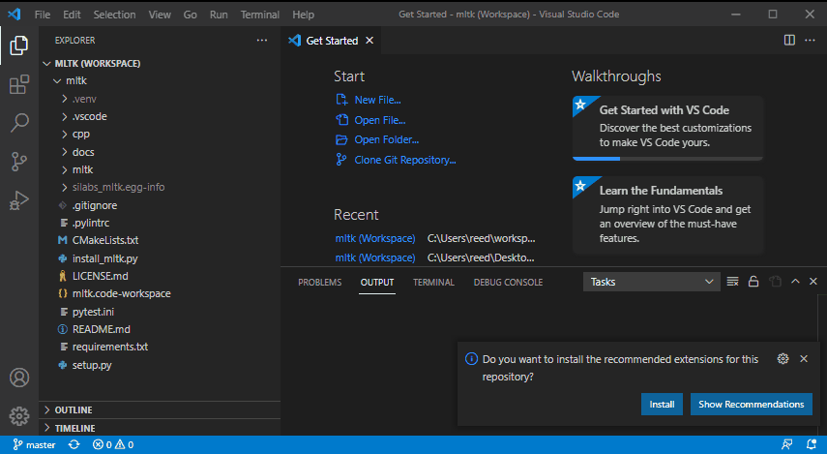Viewport: 827px width, 454px height.
Task: Expand the TIMELINE section
Action: tap(74, 428)
